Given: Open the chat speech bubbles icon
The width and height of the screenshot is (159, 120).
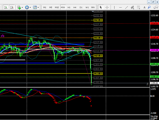Looking at the screenshot, I should [156, 7].
